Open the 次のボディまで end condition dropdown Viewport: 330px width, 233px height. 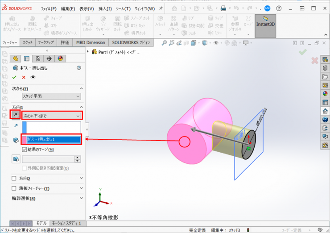coord(51,116)
